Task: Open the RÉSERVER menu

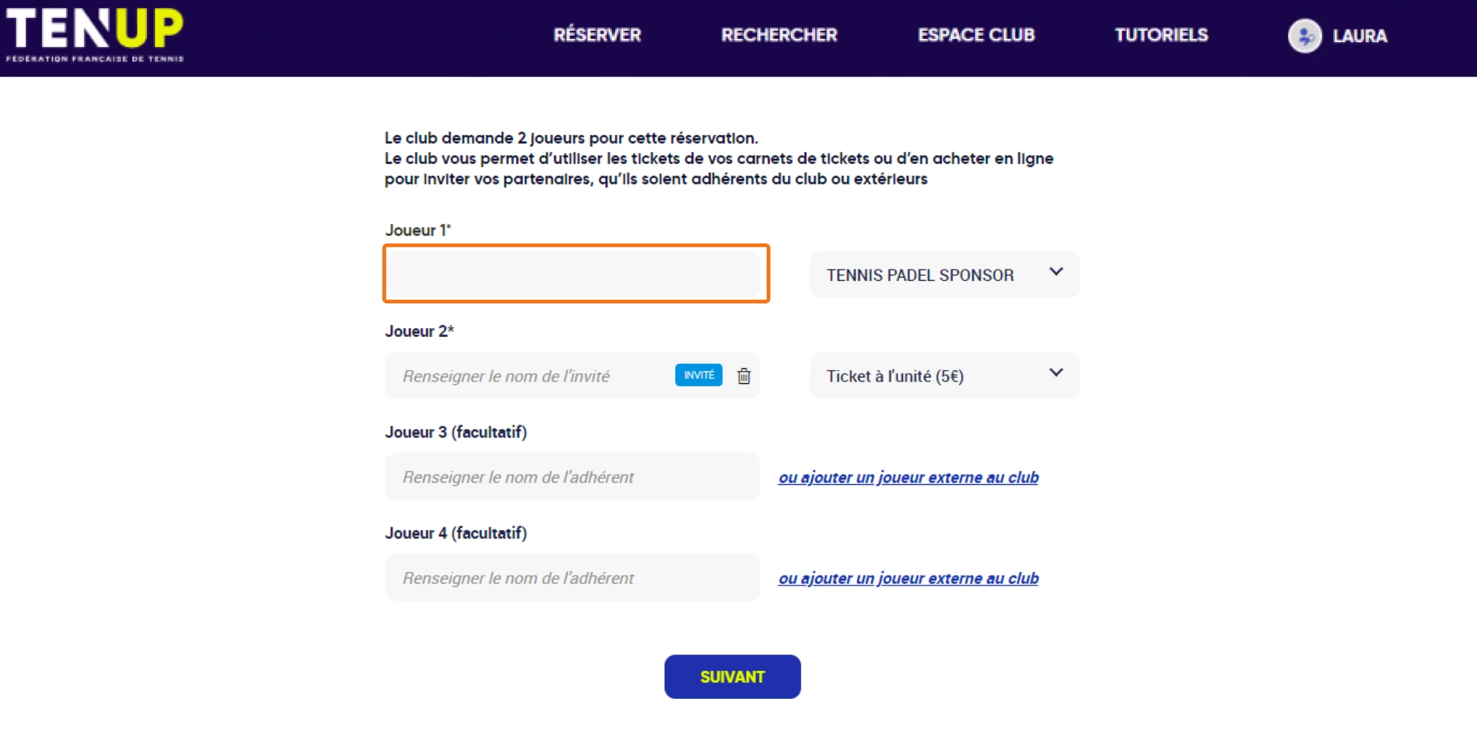Action: tap(597, 35)
